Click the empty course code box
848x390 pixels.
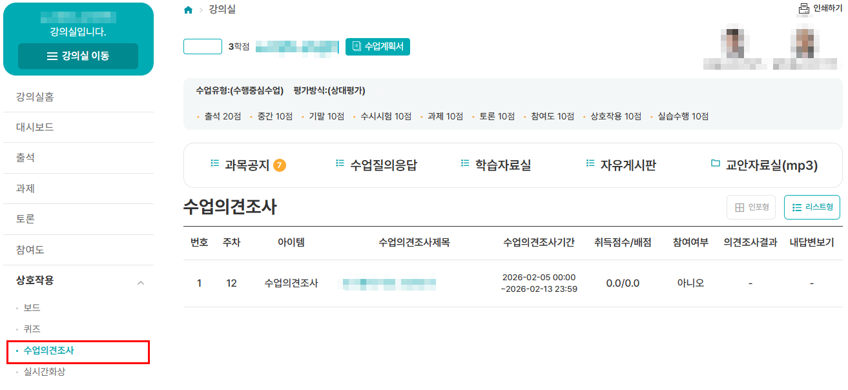point(203,46)
